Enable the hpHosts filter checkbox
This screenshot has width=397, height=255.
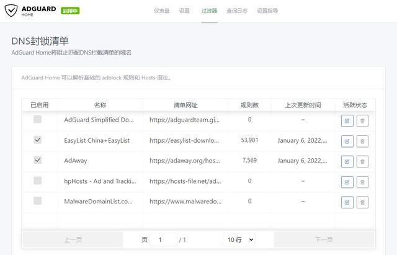point(37,181)
